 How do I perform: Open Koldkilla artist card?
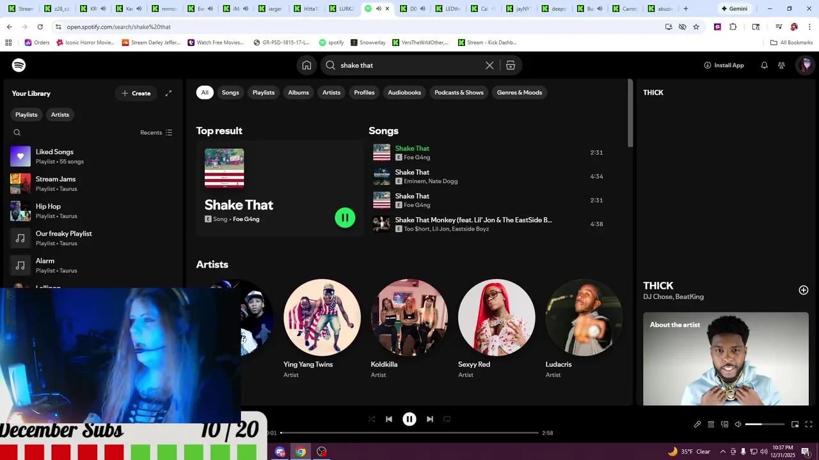click(409, 330)
